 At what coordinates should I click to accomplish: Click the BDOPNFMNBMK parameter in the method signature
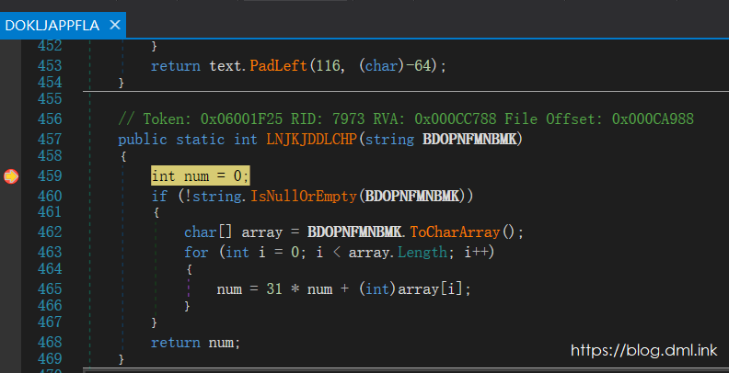[x=471, y=139]
